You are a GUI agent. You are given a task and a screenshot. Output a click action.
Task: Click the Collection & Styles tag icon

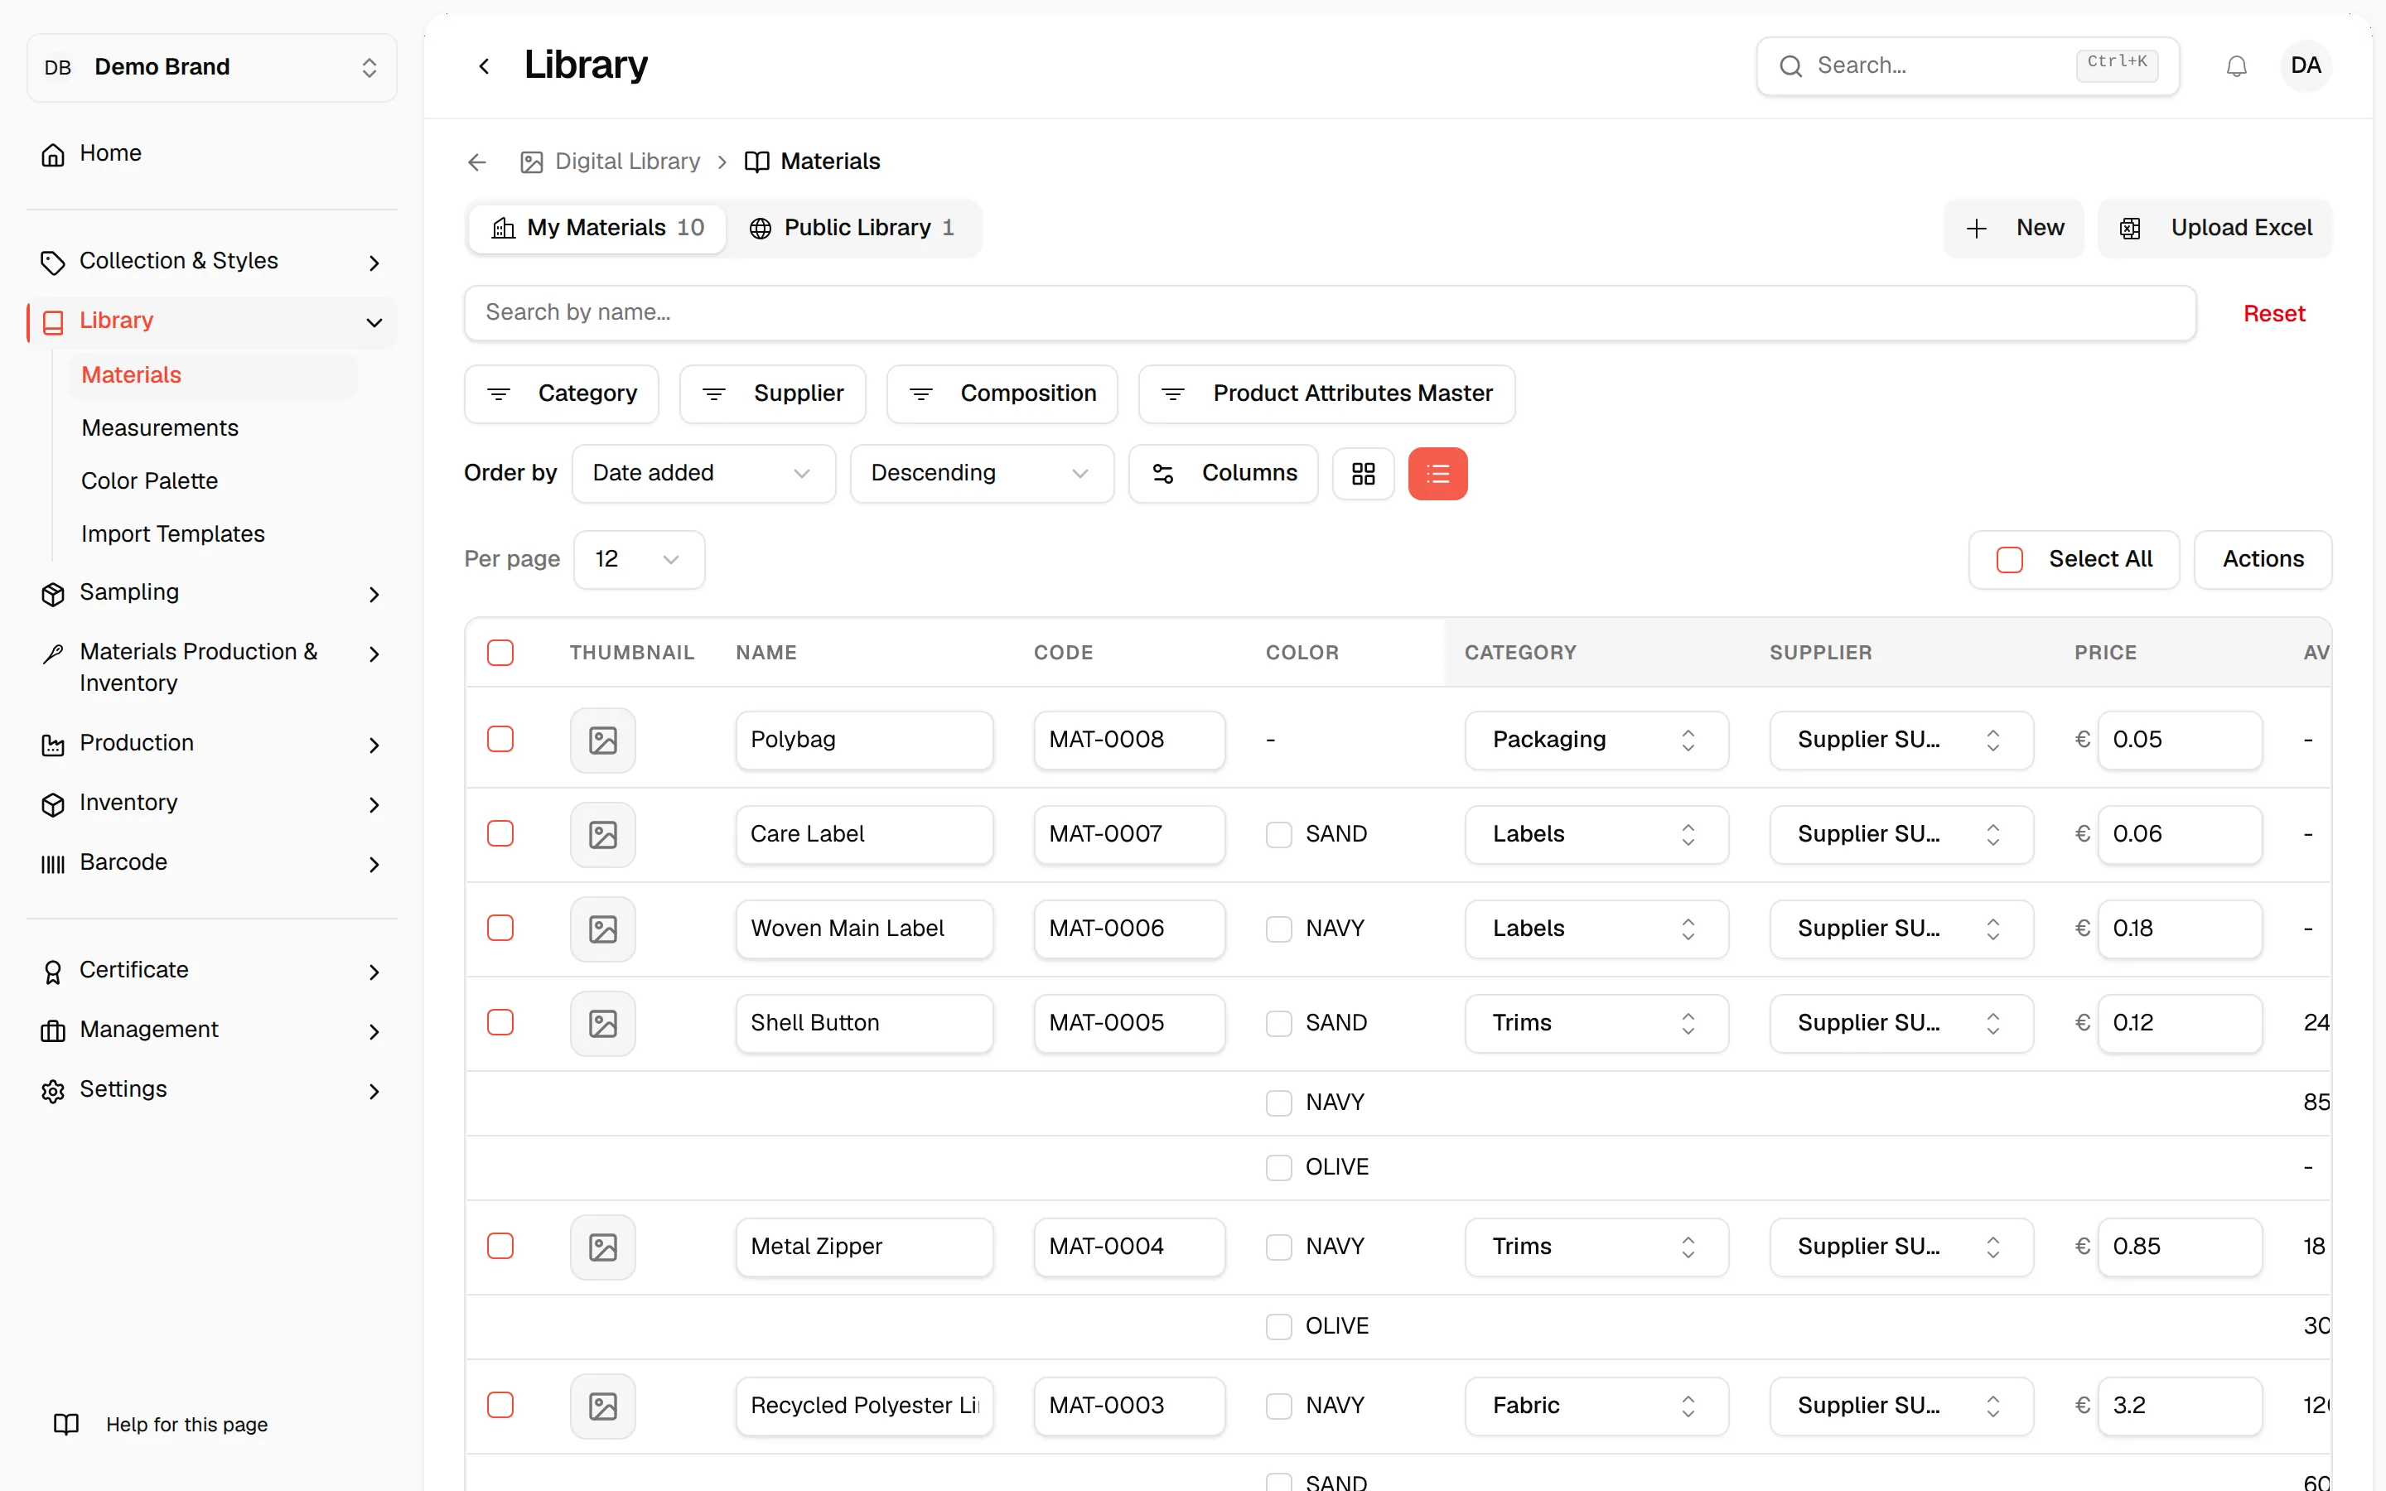tap(53, 263)
